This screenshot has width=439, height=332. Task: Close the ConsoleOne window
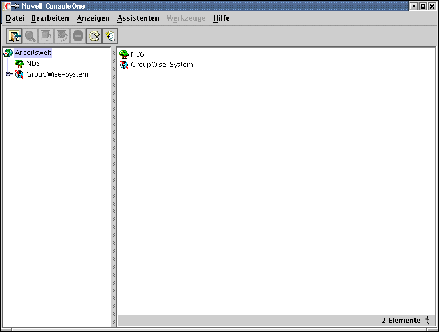click(432, 6)
